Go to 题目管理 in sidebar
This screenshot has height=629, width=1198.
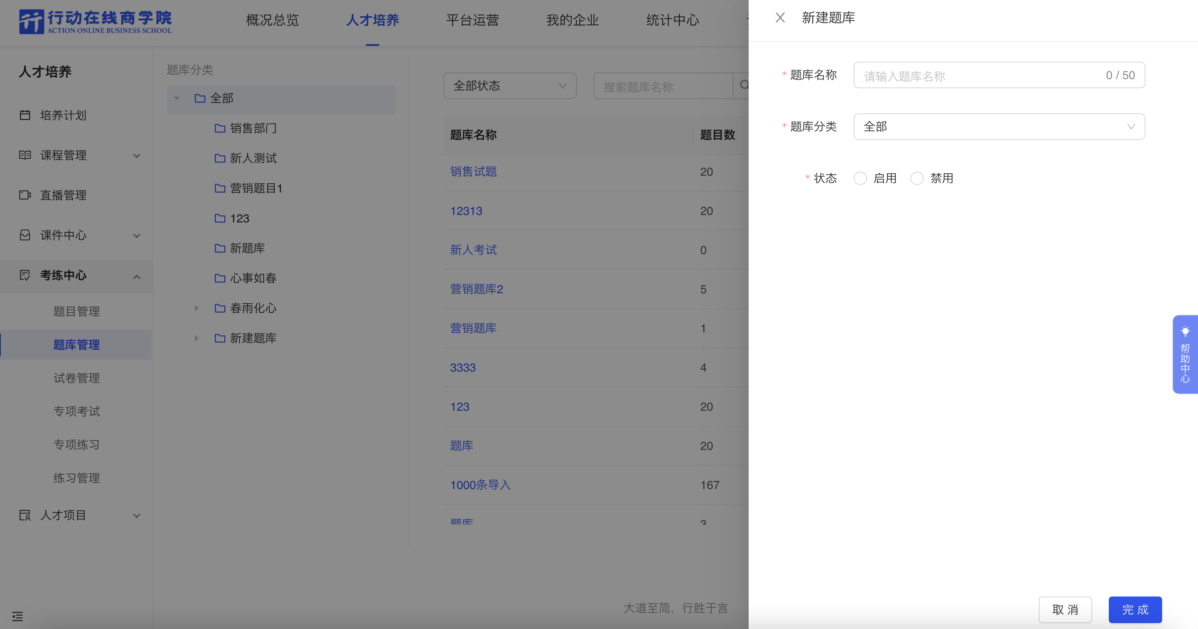pyautogui.click(x=77, y=311)
